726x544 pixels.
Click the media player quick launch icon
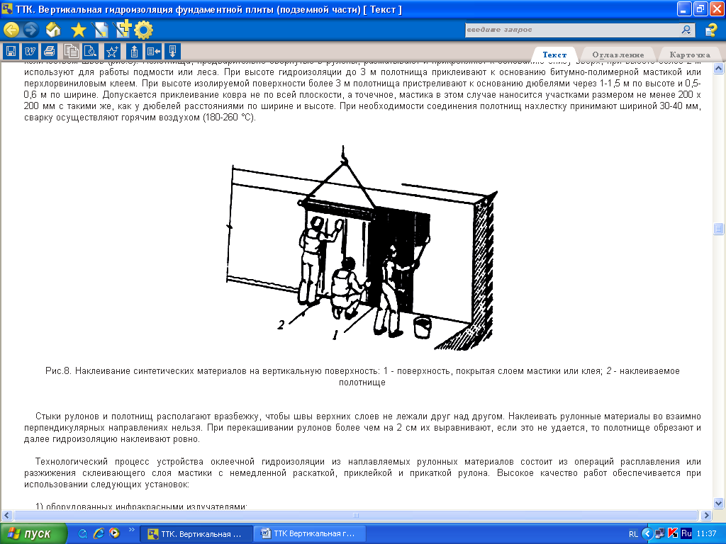coord(114,533)
